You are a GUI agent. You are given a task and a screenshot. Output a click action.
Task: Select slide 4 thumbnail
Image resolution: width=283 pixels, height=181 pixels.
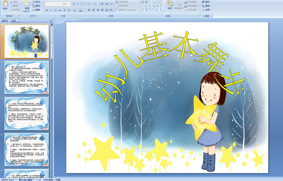point(27,150)
